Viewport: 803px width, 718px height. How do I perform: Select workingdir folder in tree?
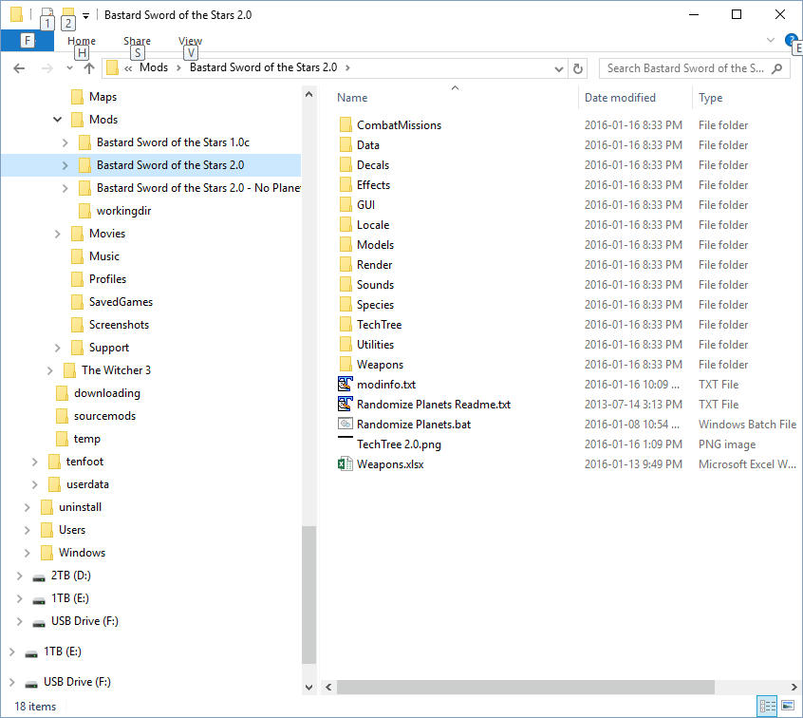pos(123,211)
